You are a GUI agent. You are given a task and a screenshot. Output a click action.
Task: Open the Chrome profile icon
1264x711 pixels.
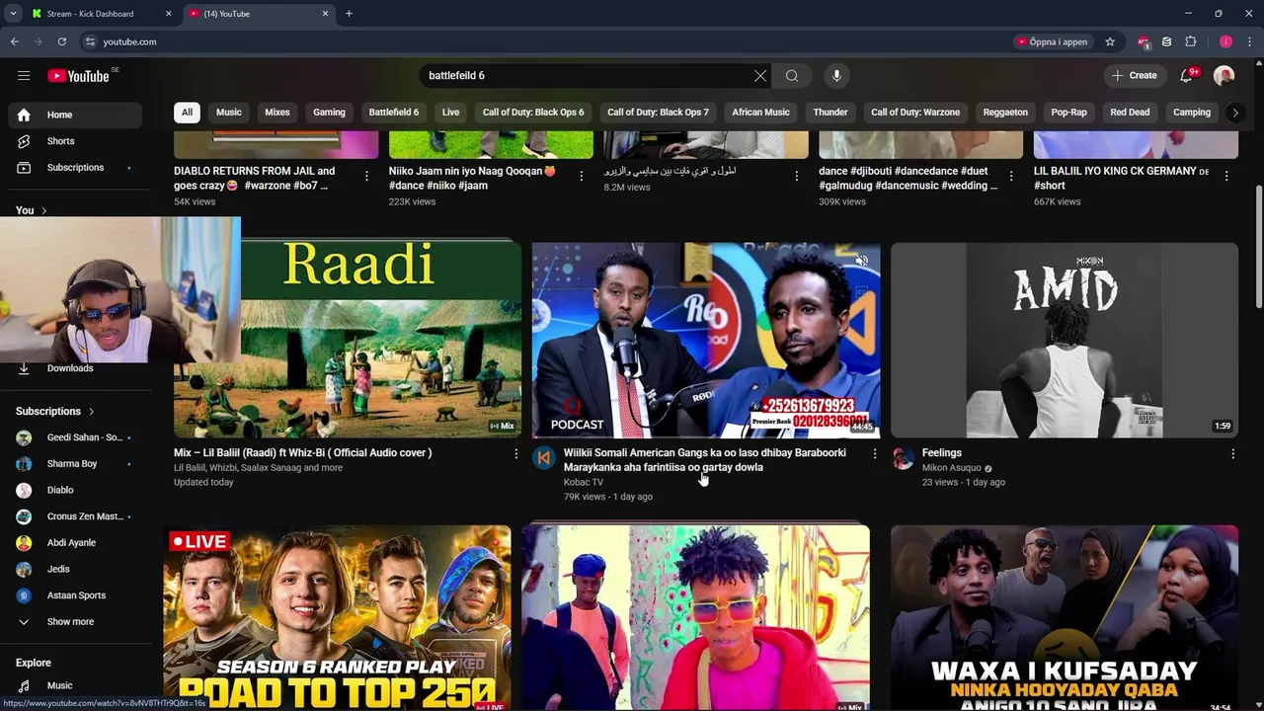click(x=1225, y=41)
